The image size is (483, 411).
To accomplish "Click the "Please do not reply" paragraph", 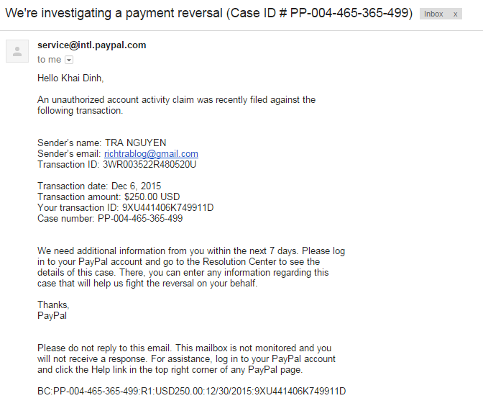I will (185, 358).
